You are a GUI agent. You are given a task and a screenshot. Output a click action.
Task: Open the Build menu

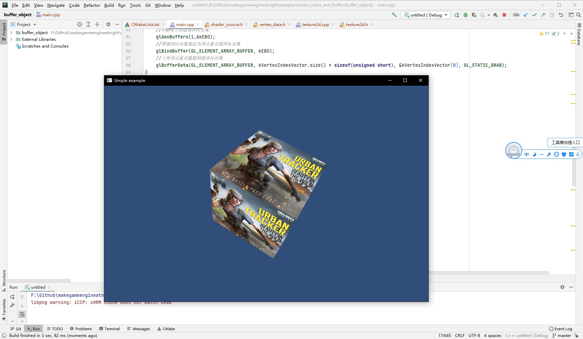(x=109, y=5)
